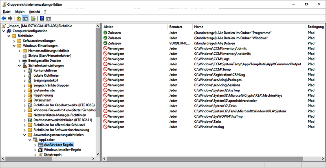The width and height of the screenshot is (326, 168).
Task: Click the deny icon for C:\Windows\tracing
Action: pyautogui.click(x=106, y=127)
